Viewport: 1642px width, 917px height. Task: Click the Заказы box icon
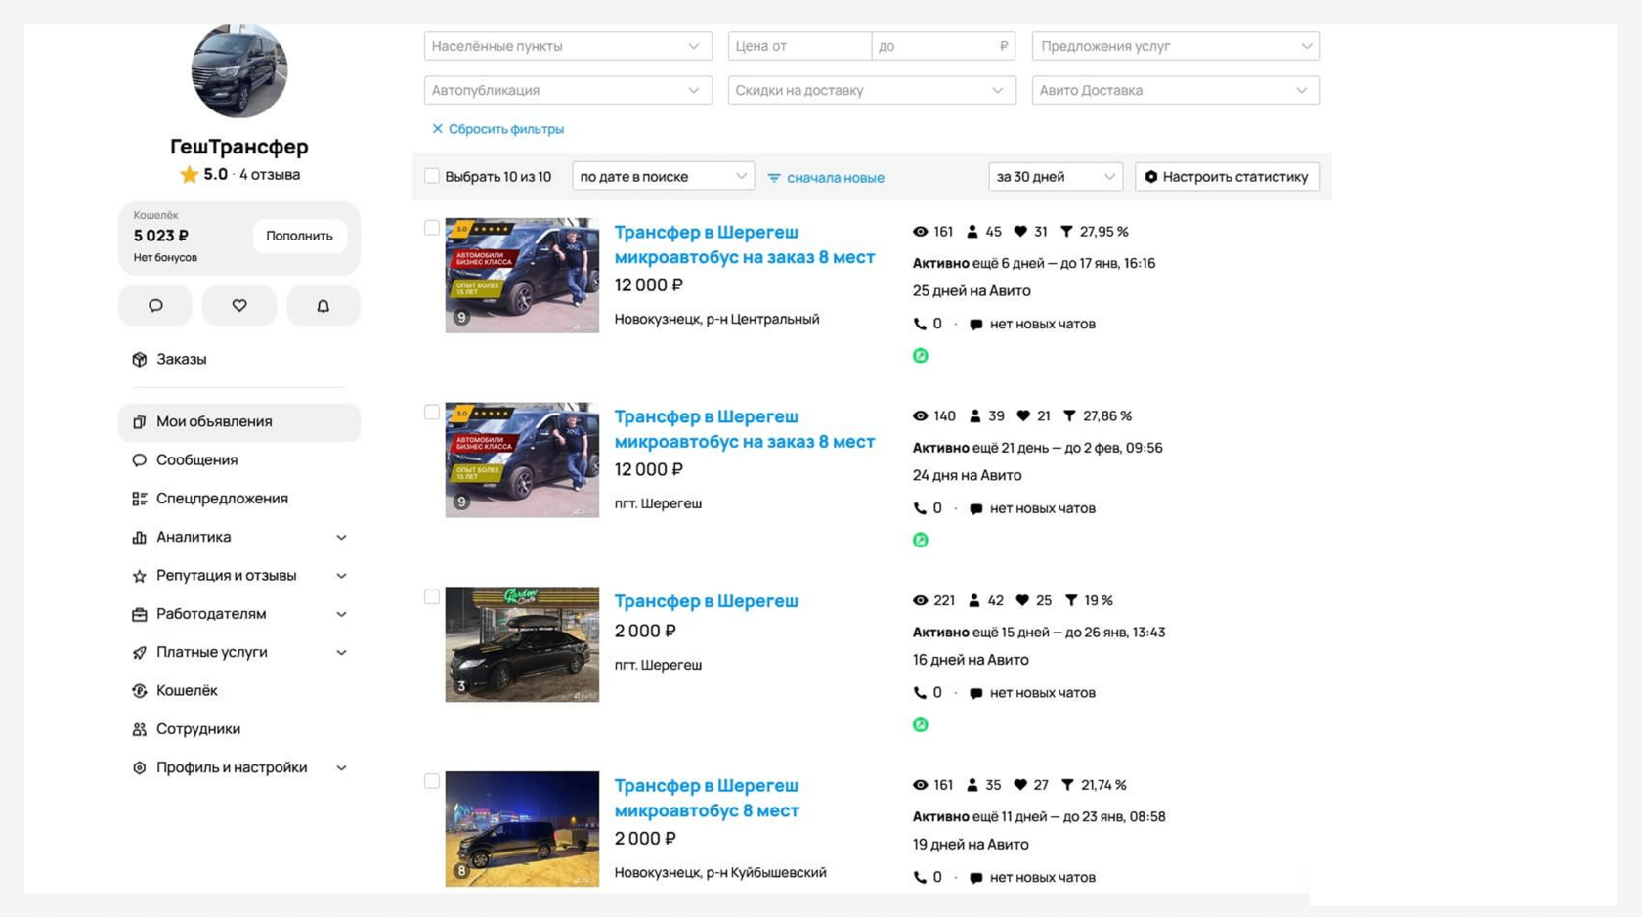tap(139, 359)
